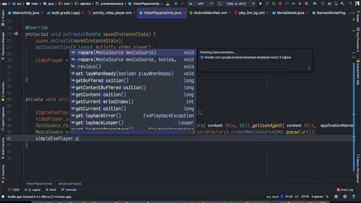Switch to AndroidManifest.xml tab
Screen dimensions: 361x203
pyautogui.click(x=210, y=13)
